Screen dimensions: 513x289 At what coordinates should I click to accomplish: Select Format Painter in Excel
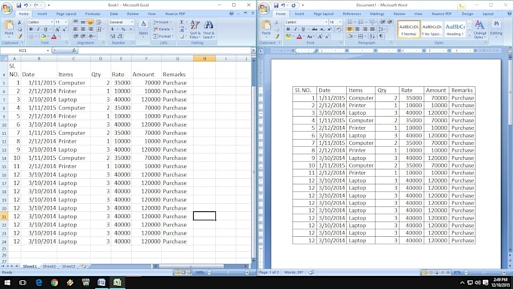pos(20,36)
